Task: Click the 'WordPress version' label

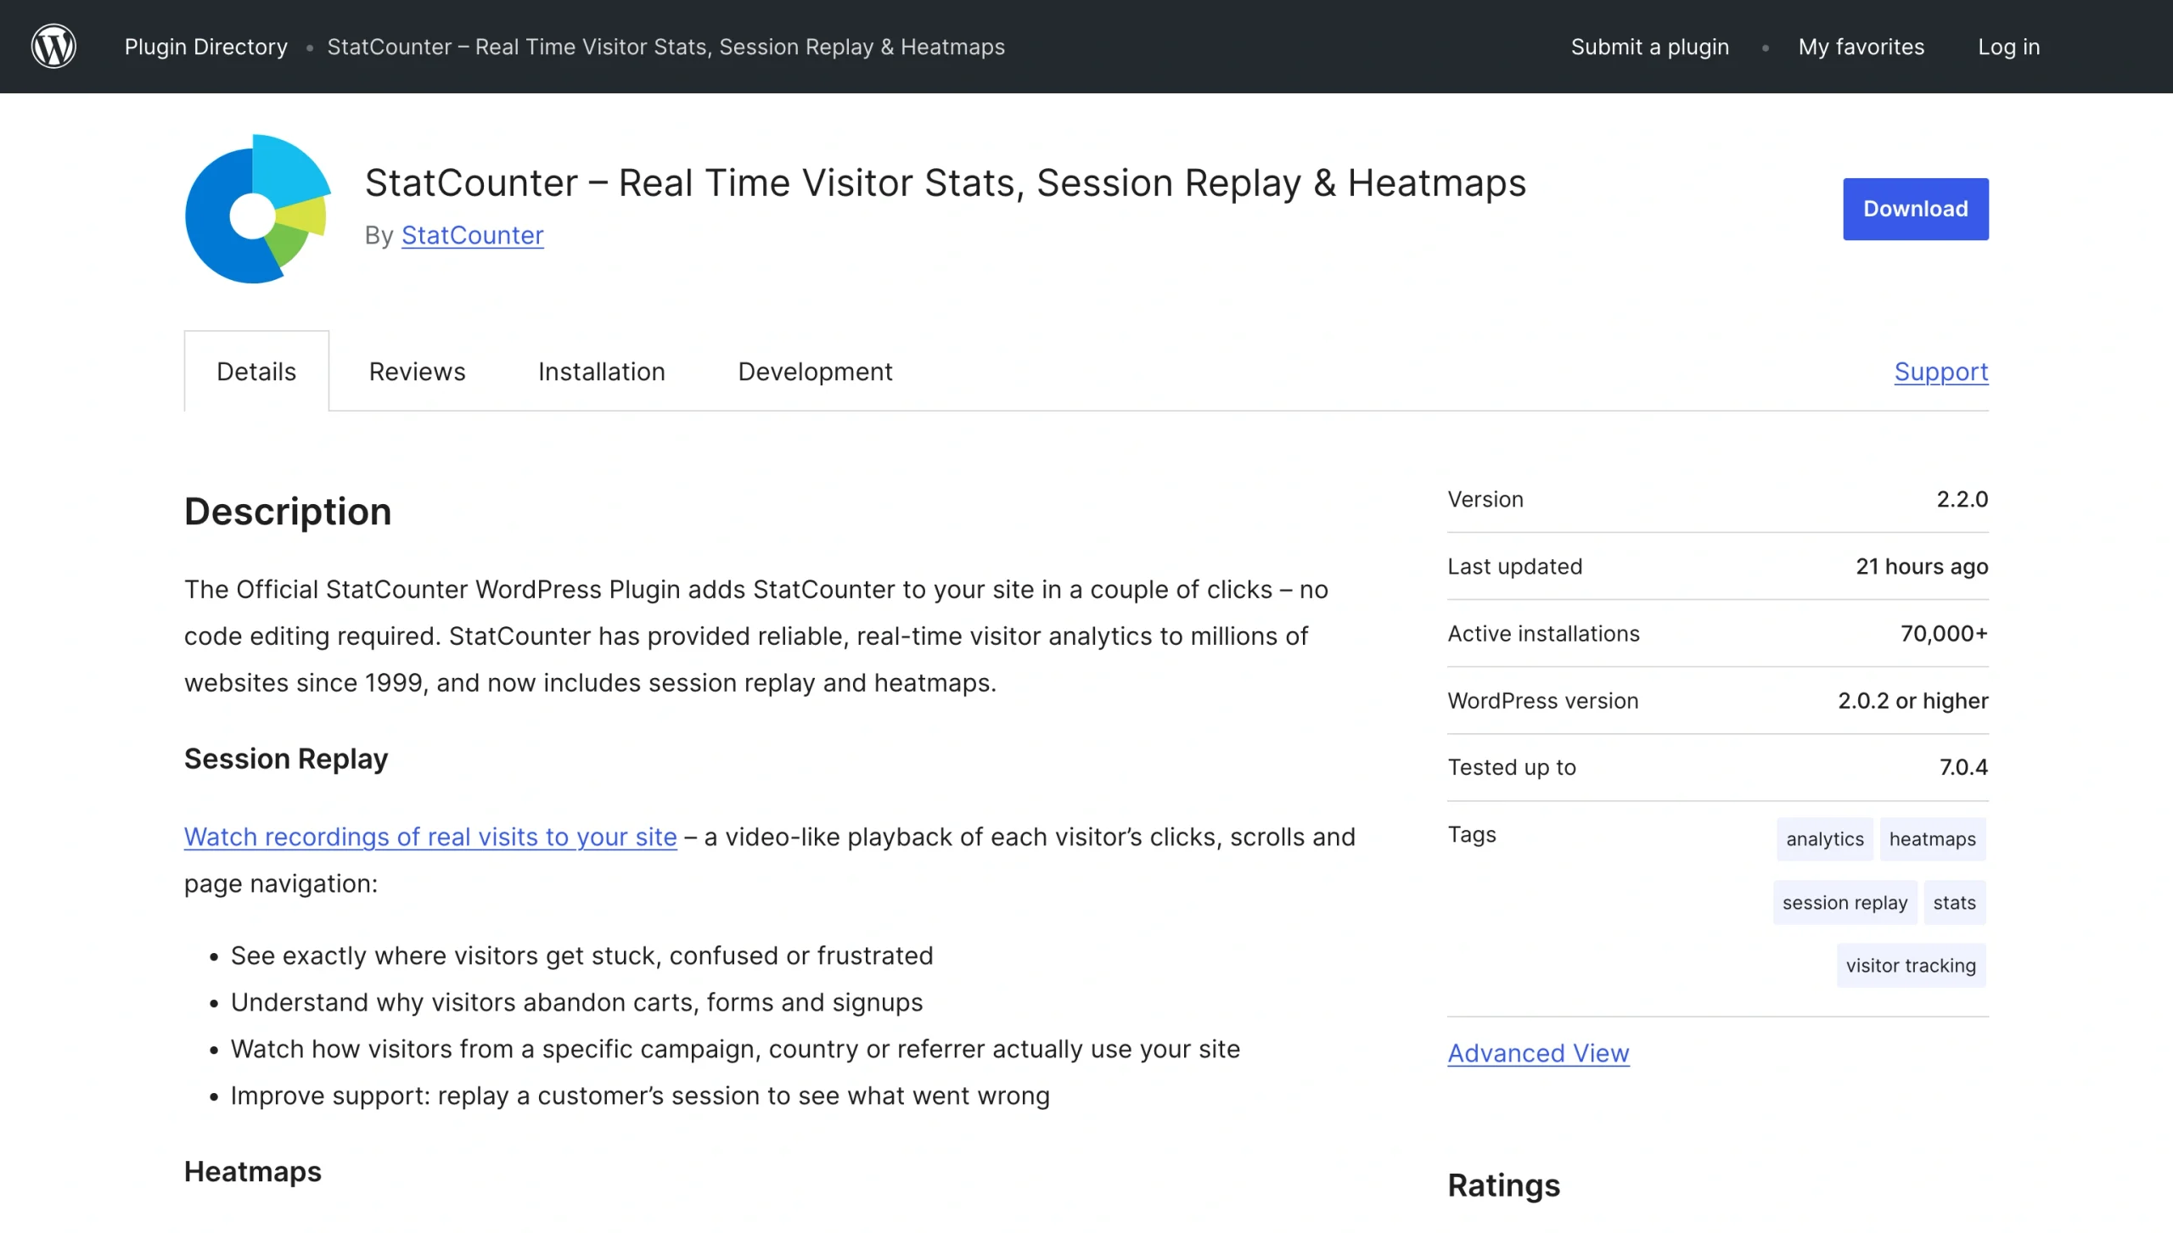Action: pyautogui.click(x=1542, y=701)
